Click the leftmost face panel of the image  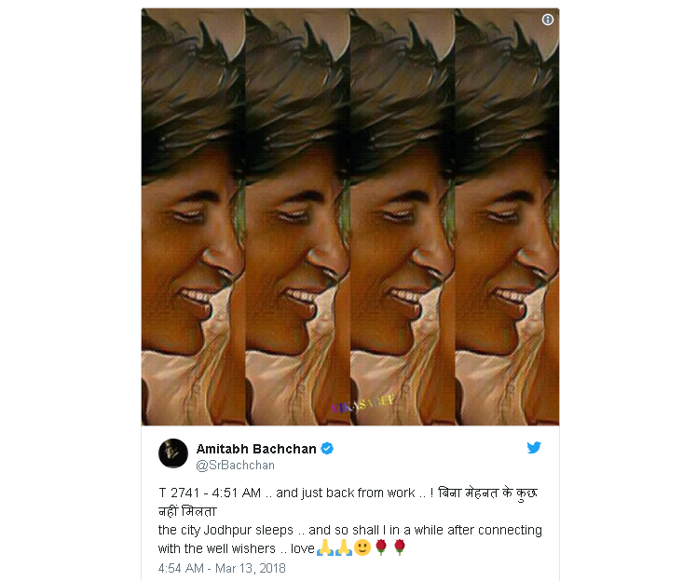pos(194,216)
